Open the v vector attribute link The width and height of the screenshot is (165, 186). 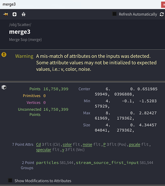click(63, 150)
